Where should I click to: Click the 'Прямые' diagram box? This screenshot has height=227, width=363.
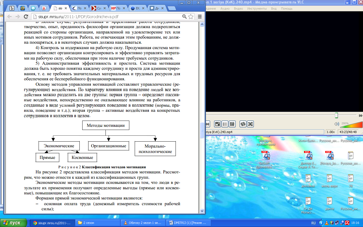(47, 157)
